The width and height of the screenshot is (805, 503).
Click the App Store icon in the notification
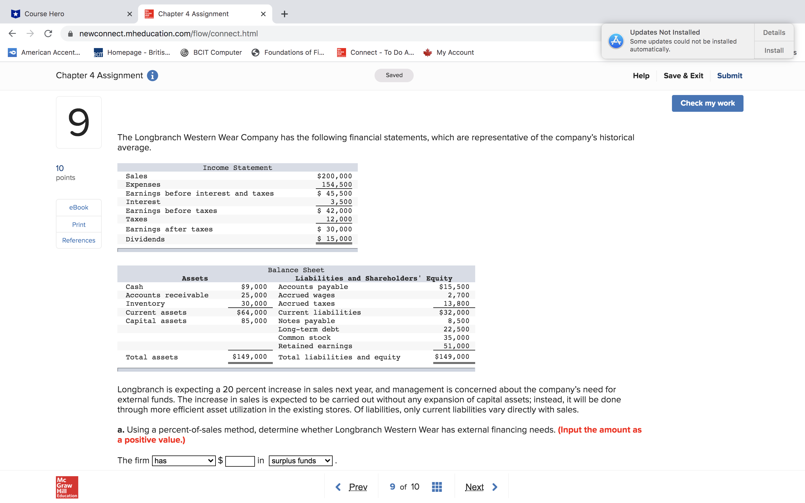click(x=616, y=41)
